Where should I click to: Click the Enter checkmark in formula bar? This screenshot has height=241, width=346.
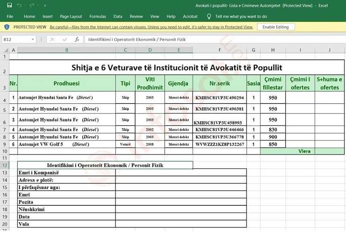point(65,40)
